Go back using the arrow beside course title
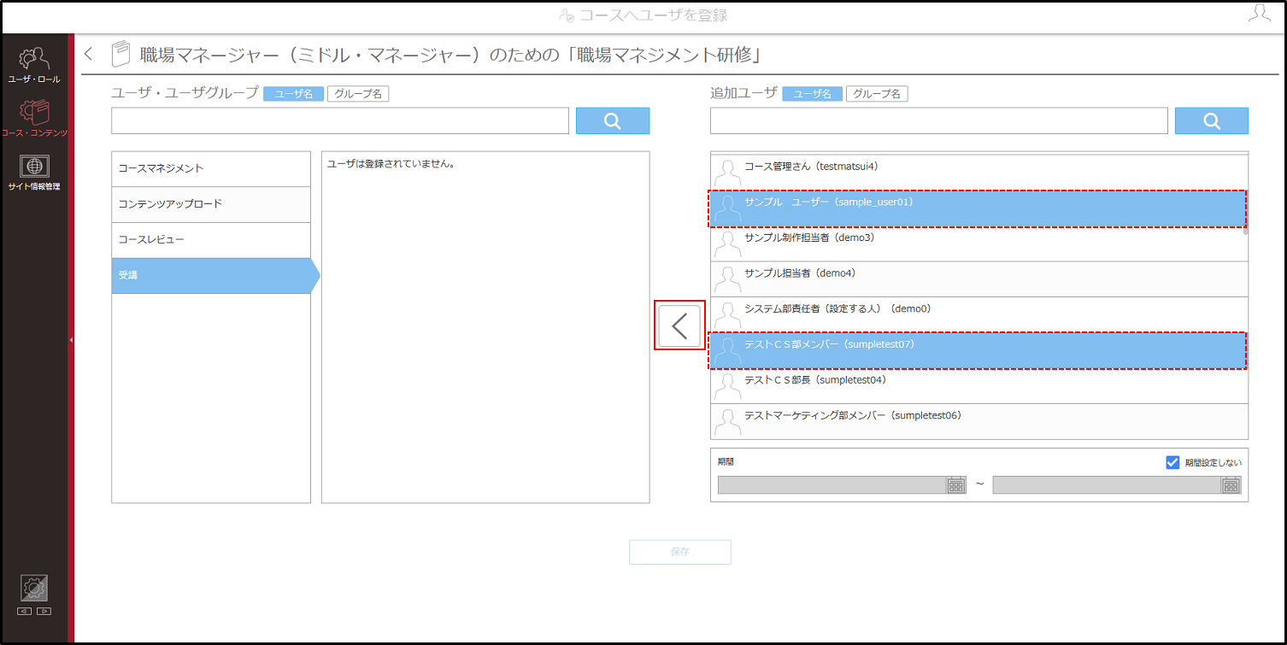Image resolution: width=1287 pixels, height=645 pixels. point(88,55)
